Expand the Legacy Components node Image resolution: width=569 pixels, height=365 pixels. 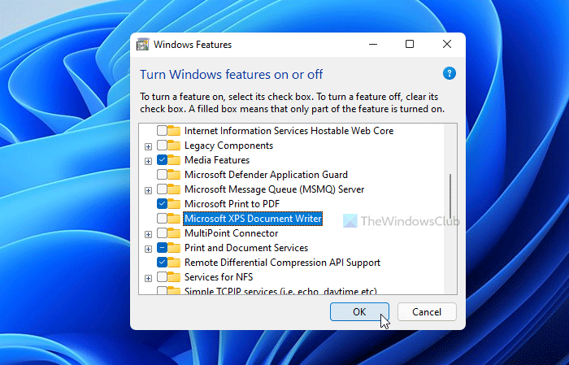click(148, 146)
